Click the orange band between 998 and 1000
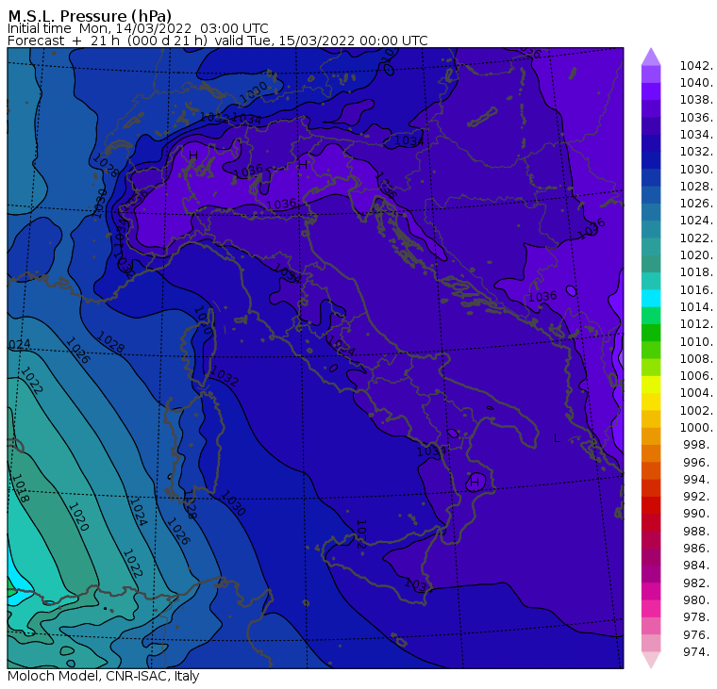 tap(651, 436)
